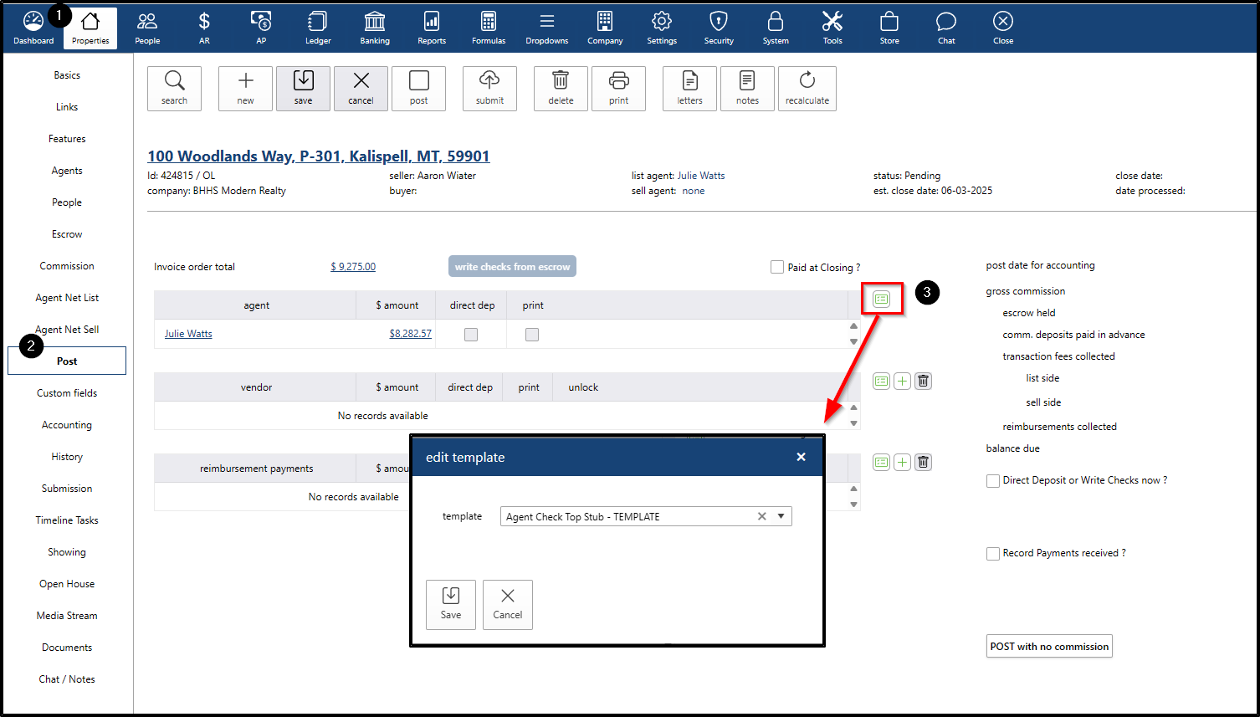The image size is (1260, 717).
Task: Open the Banking module
Action: pyautogui.click(x=375, y=28)
